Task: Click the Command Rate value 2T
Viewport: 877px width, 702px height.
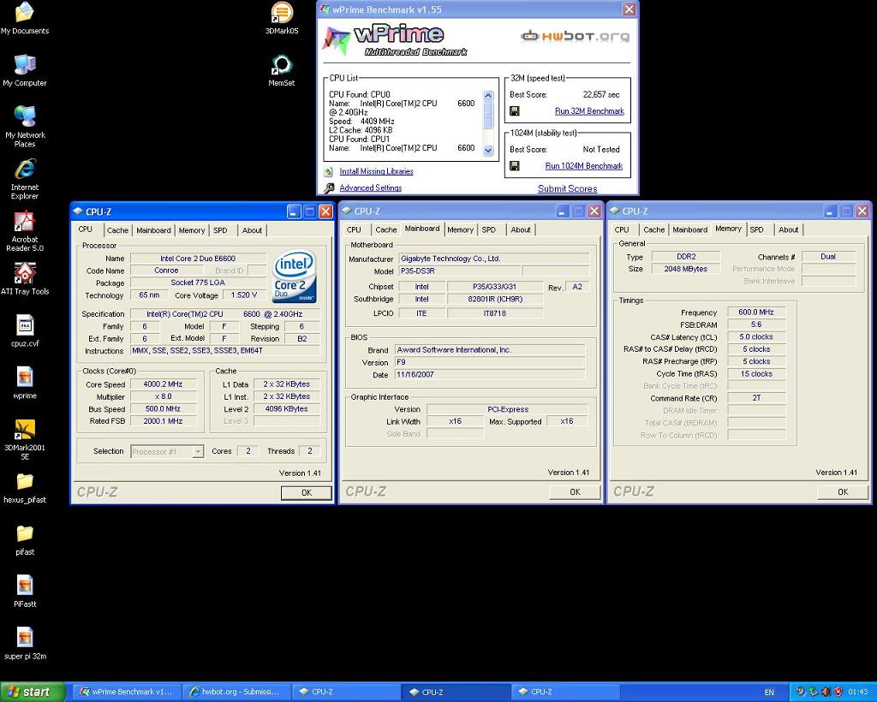Action: coord(756,398)
